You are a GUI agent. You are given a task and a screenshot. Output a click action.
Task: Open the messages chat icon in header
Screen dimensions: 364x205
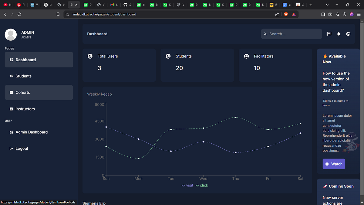click(329, 34)
